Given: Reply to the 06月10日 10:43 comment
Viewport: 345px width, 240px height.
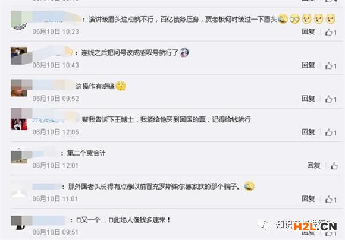Looking at the screenshot, I should [308, 65].
